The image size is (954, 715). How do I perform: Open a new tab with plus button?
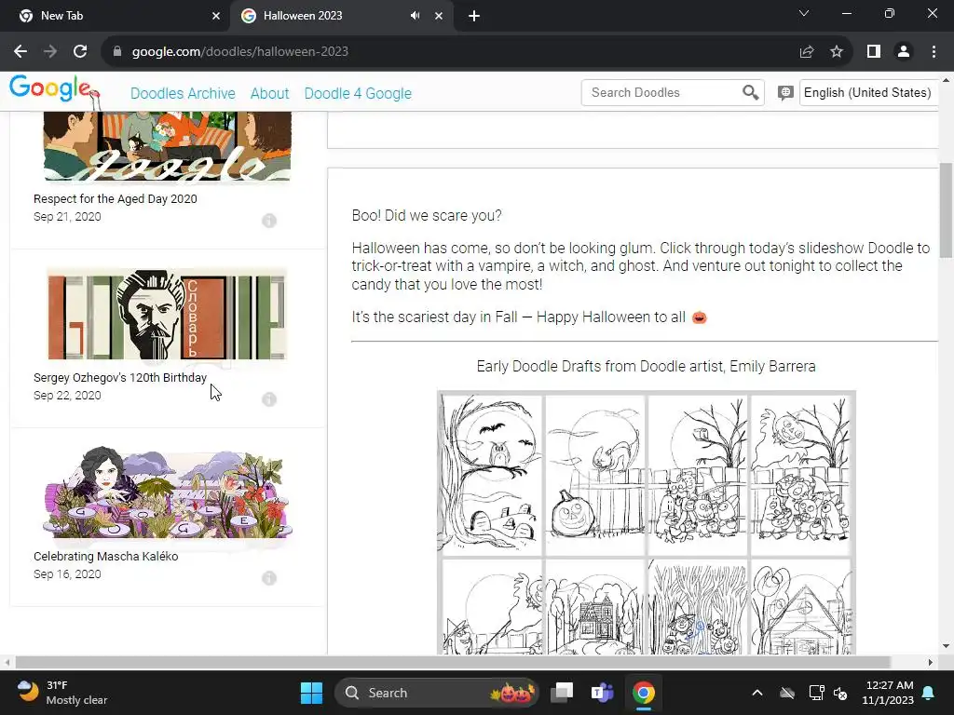tap(474, 17)
